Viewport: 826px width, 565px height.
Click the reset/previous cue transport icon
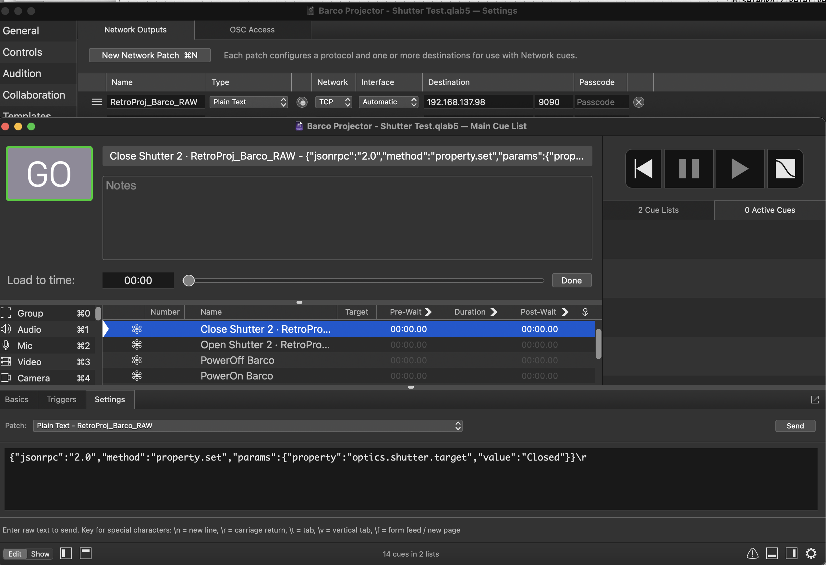[643, 168]
